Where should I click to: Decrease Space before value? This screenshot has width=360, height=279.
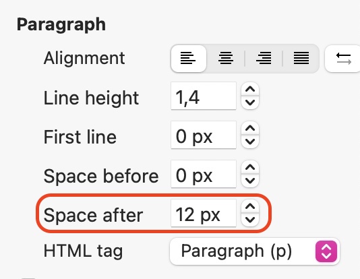click(x=250, y=181)
